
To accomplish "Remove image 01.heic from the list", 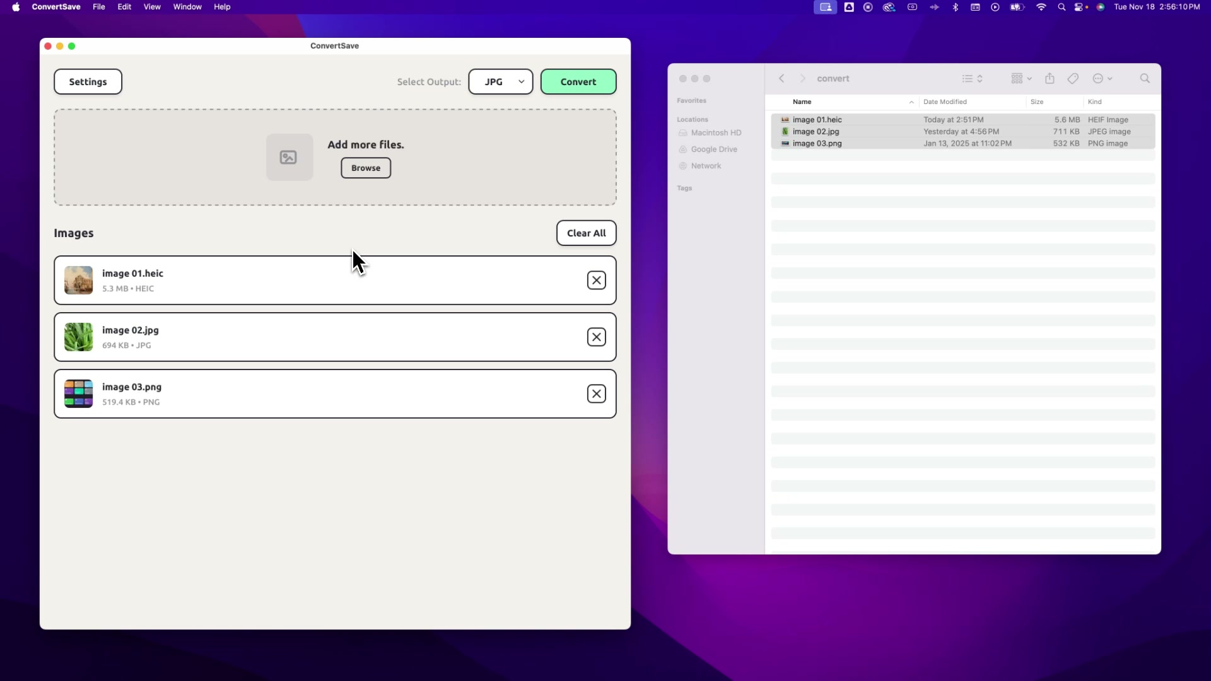I will pos(596,281).
